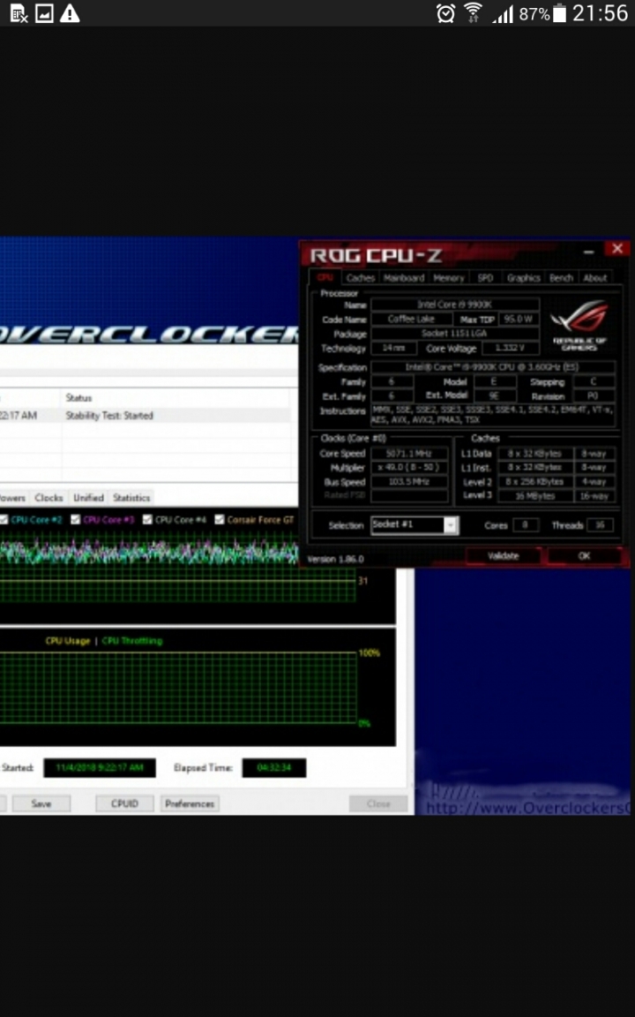Screen dimensions: 635x1017
Task: Select the "Stability Test: Started" log row
Action: 146,416
